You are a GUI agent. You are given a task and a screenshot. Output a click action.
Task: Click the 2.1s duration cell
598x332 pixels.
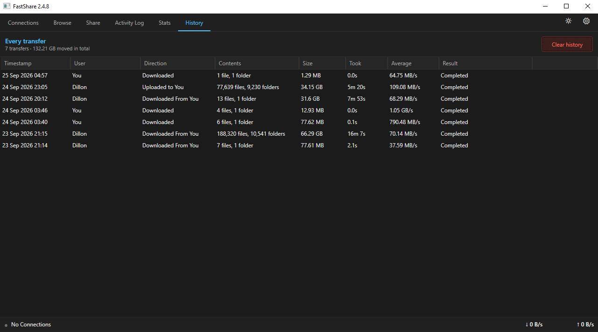352,145
